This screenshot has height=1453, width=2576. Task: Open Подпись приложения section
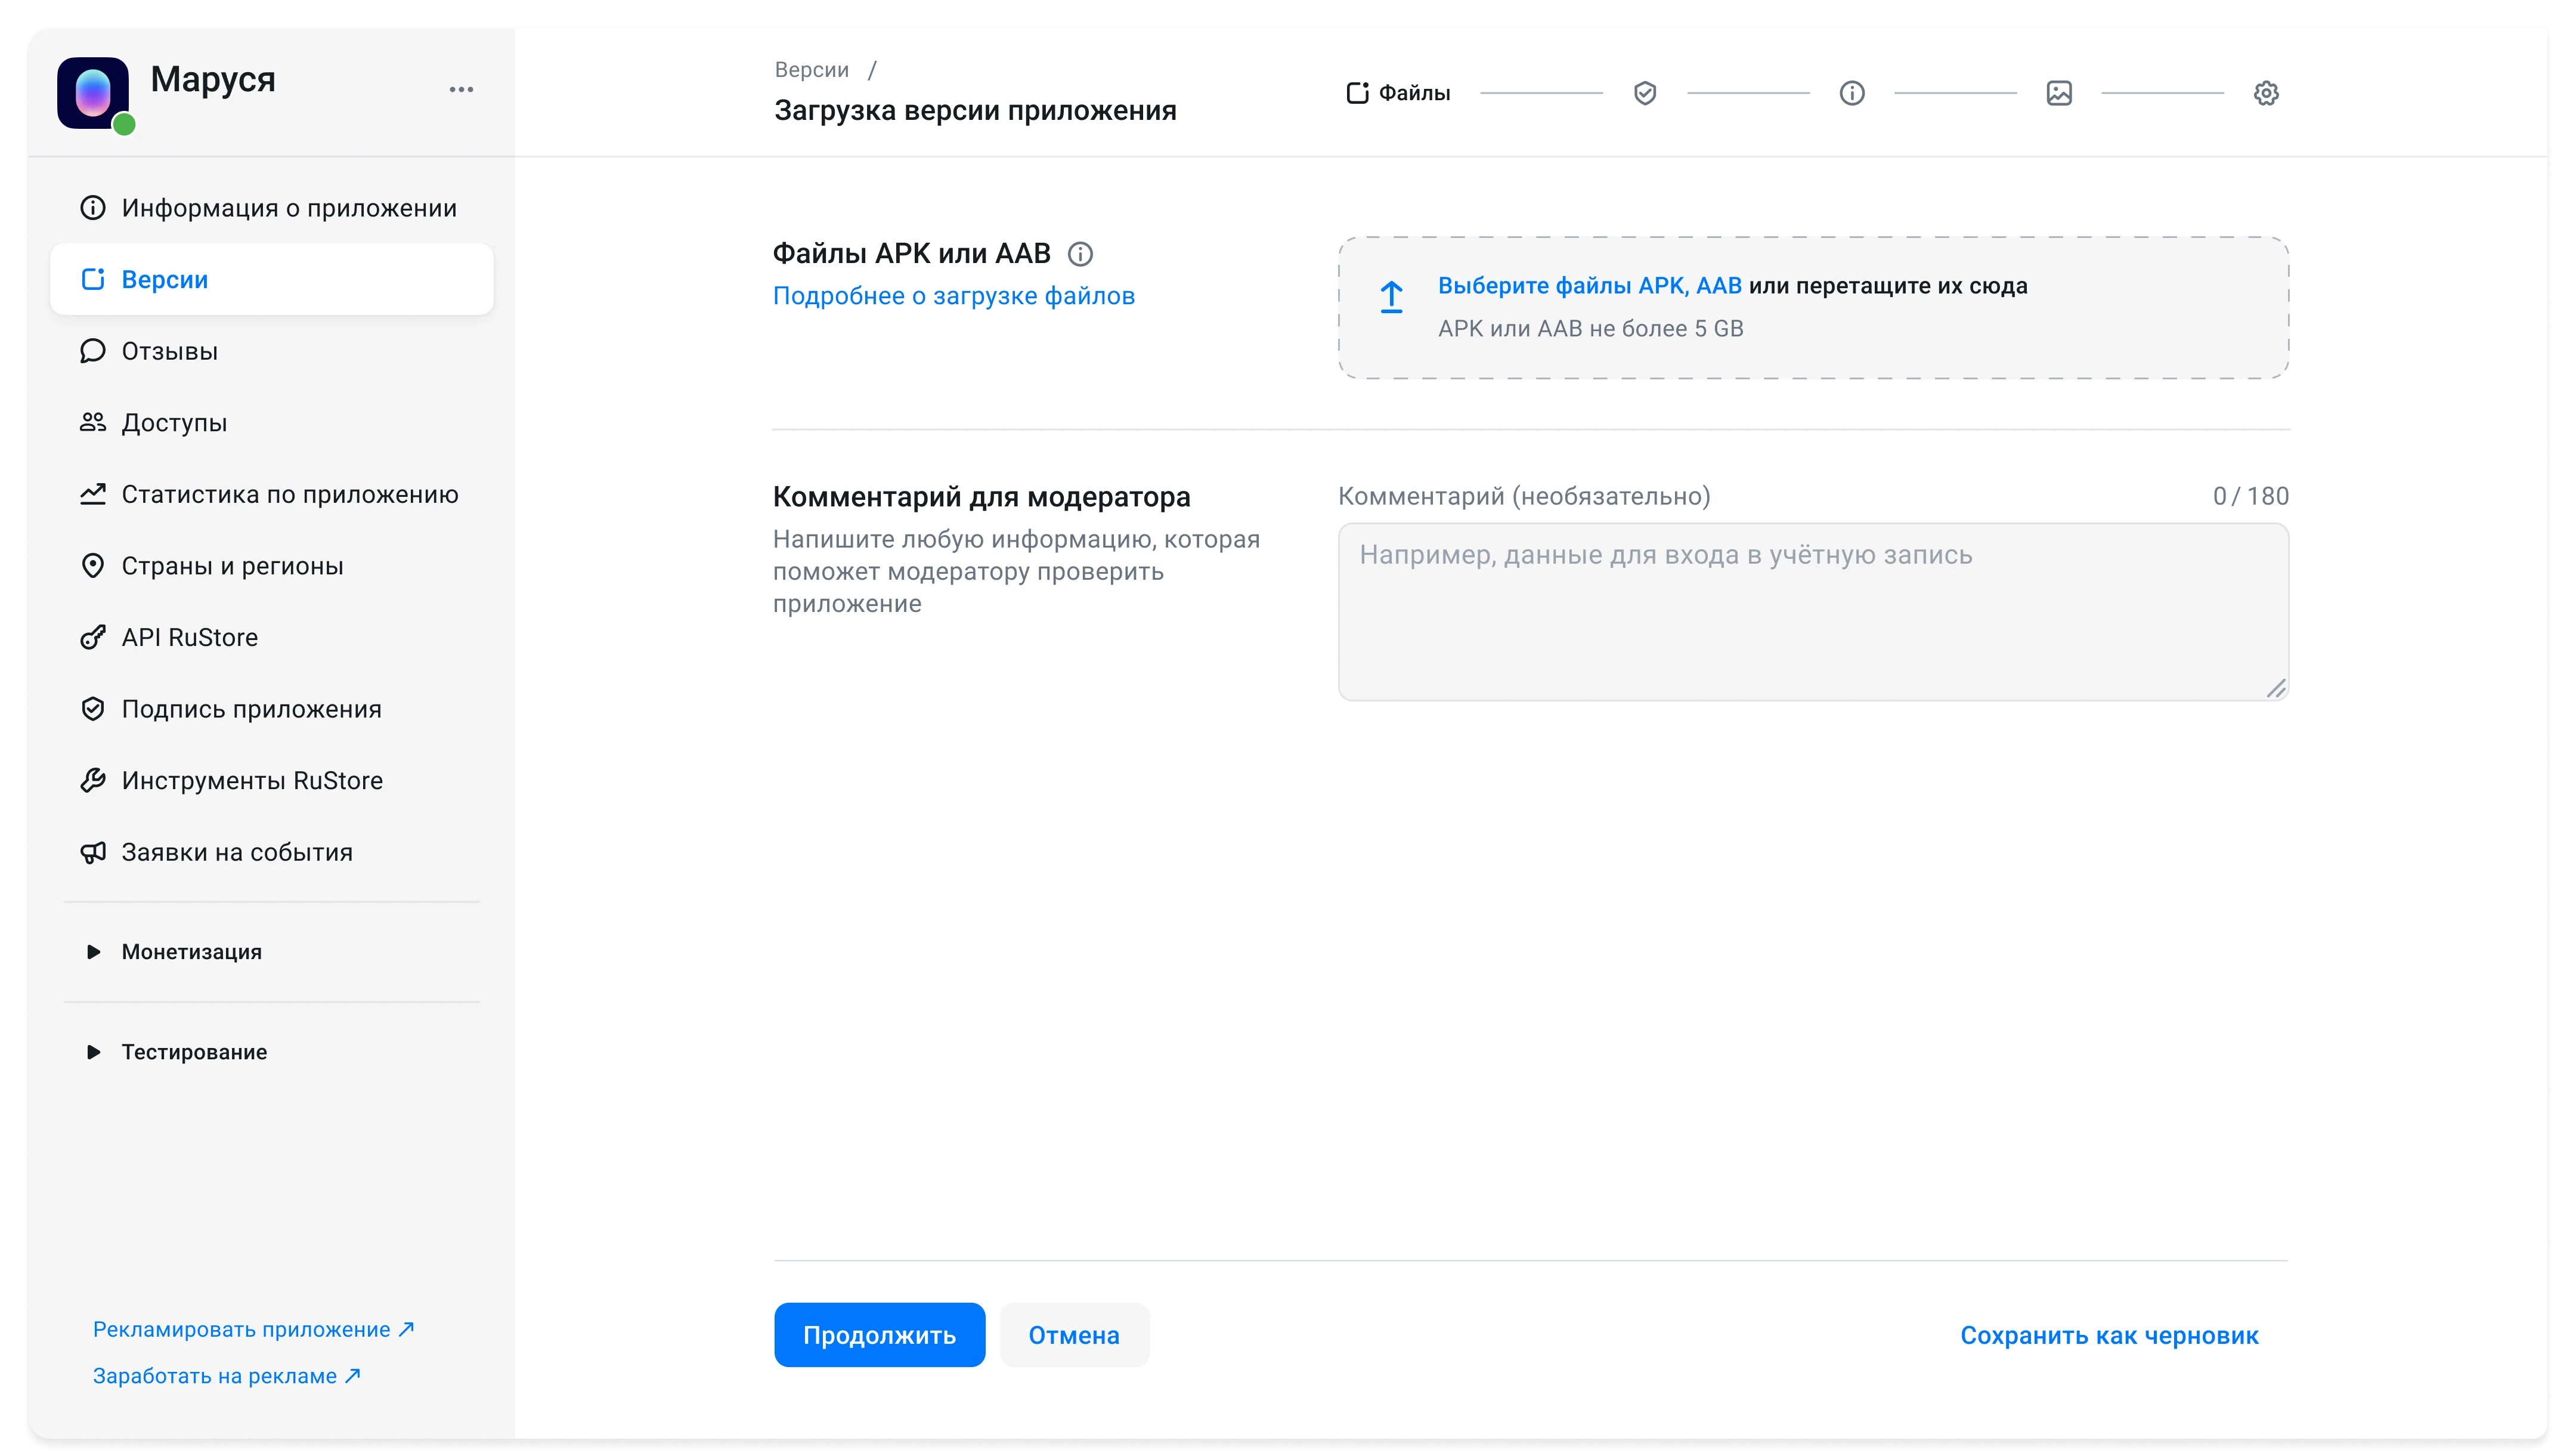(272, 709)
